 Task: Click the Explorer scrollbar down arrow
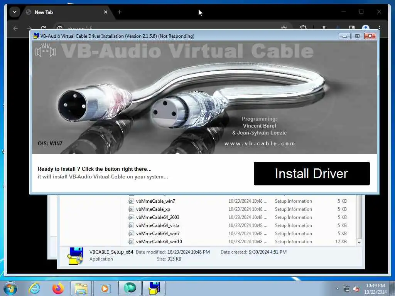[359, 242]
